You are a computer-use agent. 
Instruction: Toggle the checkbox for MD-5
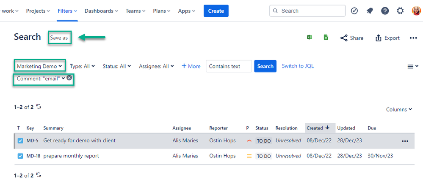[x=20, y=141]
